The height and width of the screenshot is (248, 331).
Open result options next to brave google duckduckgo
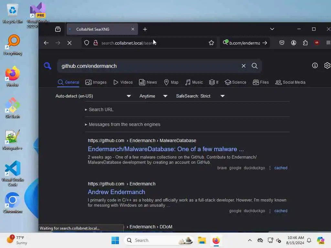click(x=270, y=168)
